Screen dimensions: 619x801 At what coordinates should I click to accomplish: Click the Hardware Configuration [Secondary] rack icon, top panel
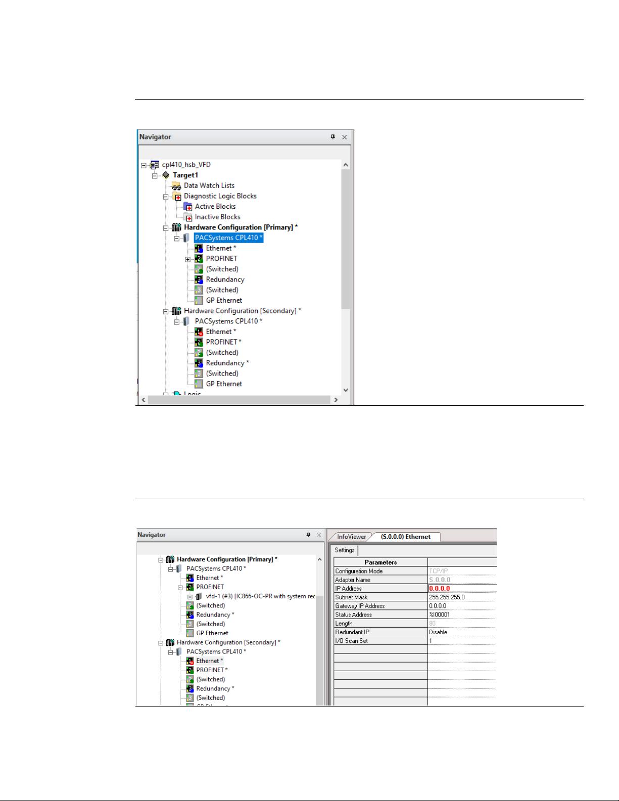pos(176,311)
